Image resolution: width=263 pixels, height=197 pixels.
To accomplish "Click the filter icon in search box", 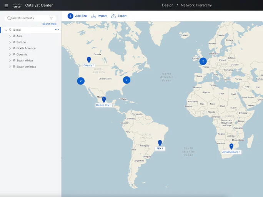I will coord(51,18).
